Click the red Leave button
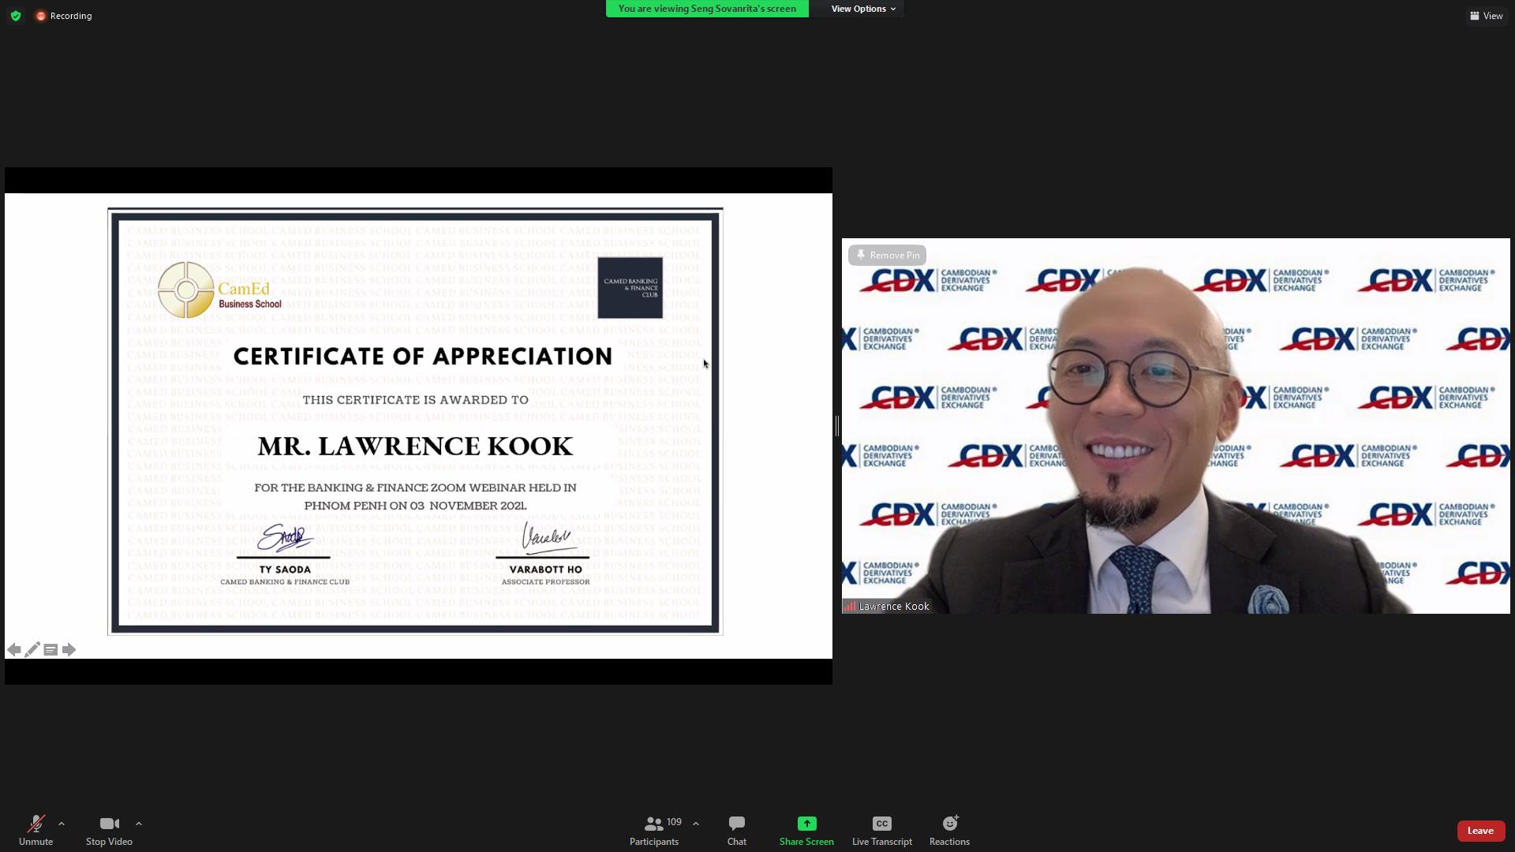1515x852 pixels. tap(1480, 831)
